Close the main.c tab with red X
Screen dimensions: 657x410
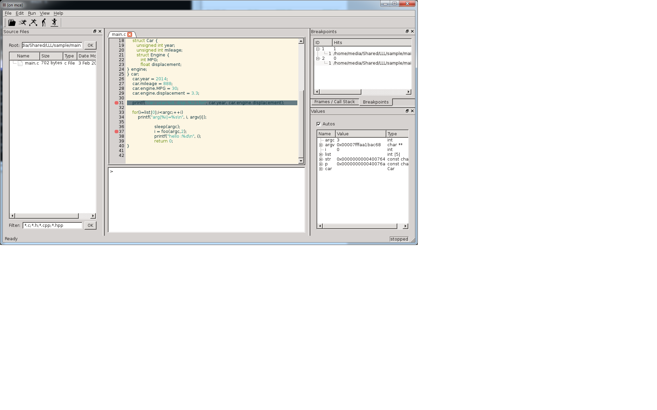[130, 35]
